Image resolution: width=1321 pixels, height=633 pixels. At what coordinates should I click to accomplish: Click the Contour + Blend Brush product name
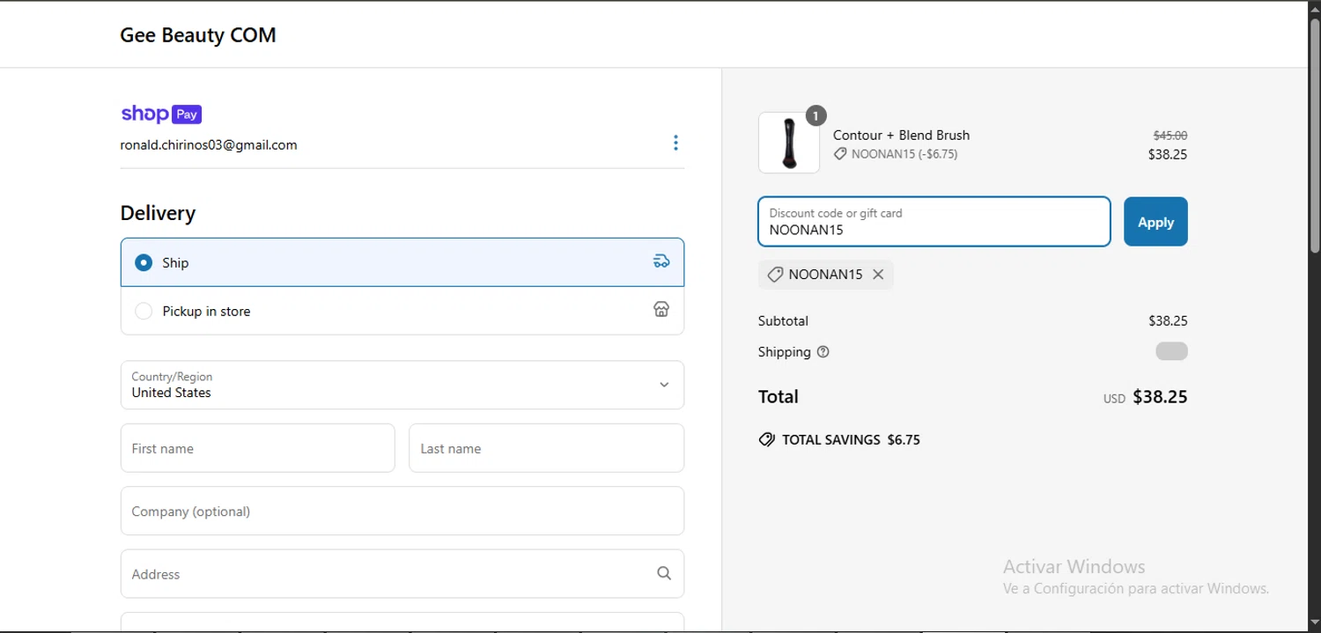point(901,135)
